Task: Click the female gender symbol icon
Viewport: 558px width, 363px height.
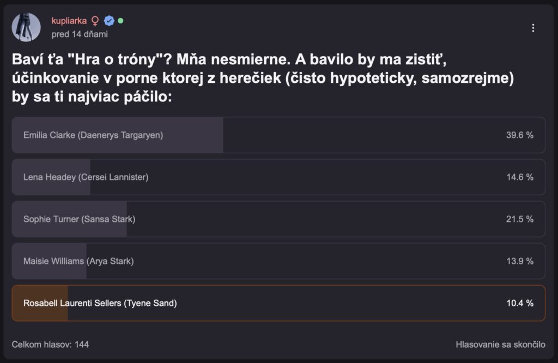Action: 95,21
